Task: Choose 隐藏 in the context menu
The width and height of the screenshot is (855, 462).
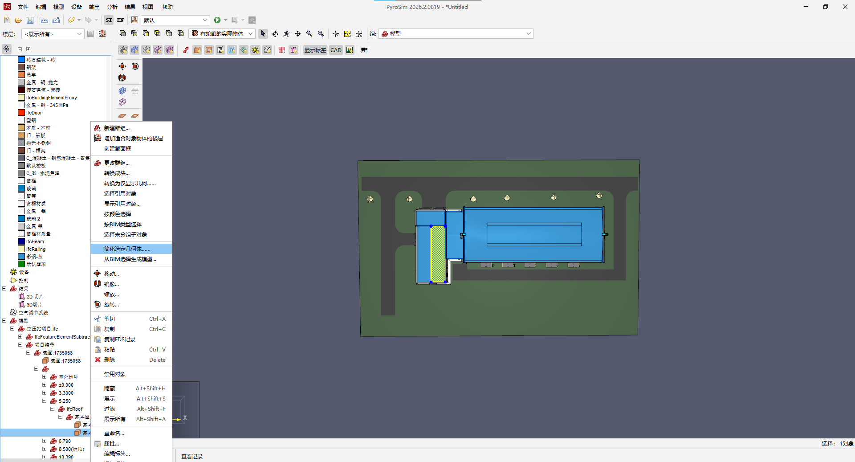Action: (x=131, y=388)
